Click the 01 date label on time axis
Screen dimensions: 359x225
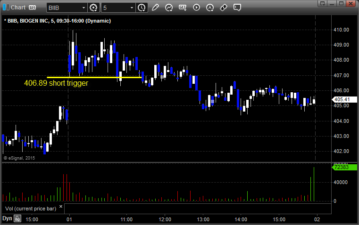69,219
